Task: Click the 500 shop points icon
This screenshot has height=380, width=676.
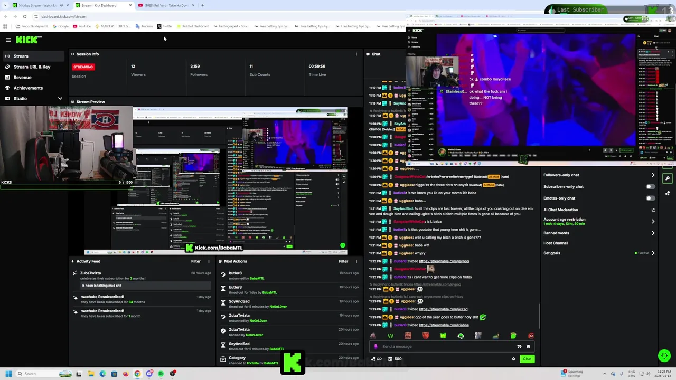Action: [395, 359]
